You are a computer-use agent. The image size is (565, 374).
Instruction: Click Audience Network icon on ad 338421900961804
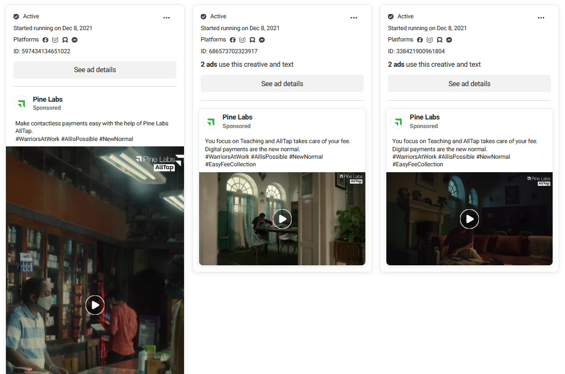click(439, 40)
